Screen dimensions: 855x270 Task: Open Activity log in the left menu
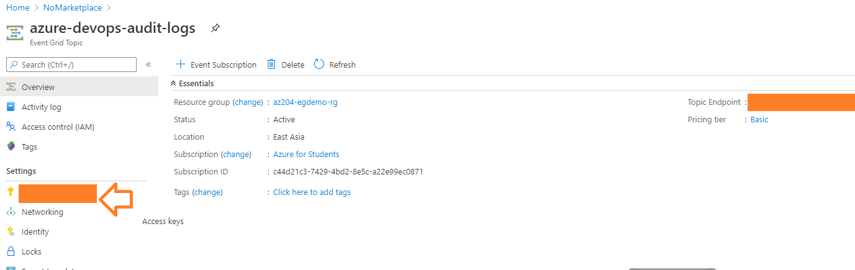coord(41,107)
